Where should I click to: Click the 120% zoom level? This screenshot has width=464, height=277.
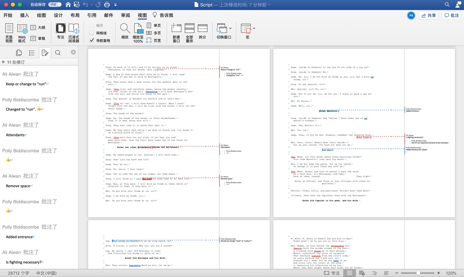tap(451, 273)
